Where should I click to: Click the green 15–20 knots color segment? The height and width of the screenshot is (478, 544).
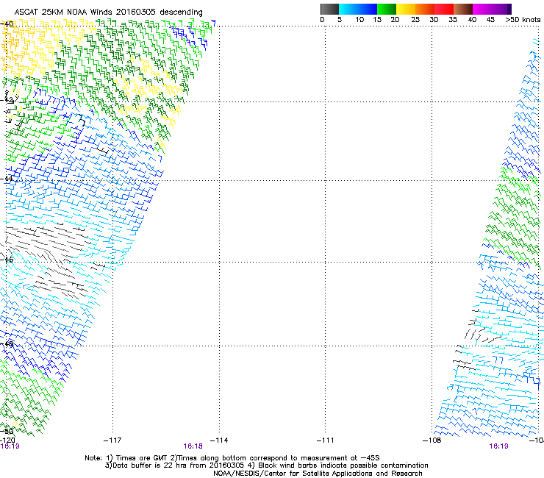pos(387,9)
